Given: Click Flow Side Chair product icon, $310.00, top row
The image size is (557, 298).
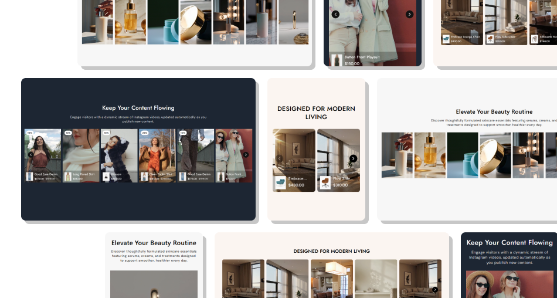Looking at the screenshot, I should pos(490,39).
